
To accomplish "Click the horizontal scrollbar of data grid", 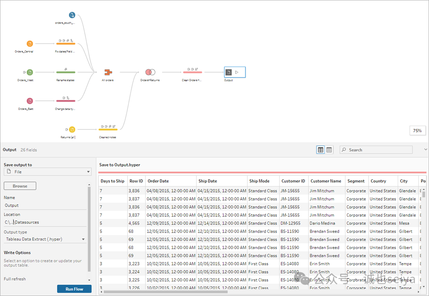I will point(166,292).
